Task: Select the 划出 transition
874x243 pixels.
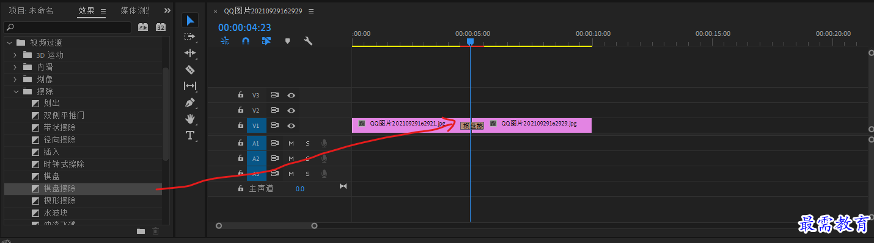Action: [52, 104]
